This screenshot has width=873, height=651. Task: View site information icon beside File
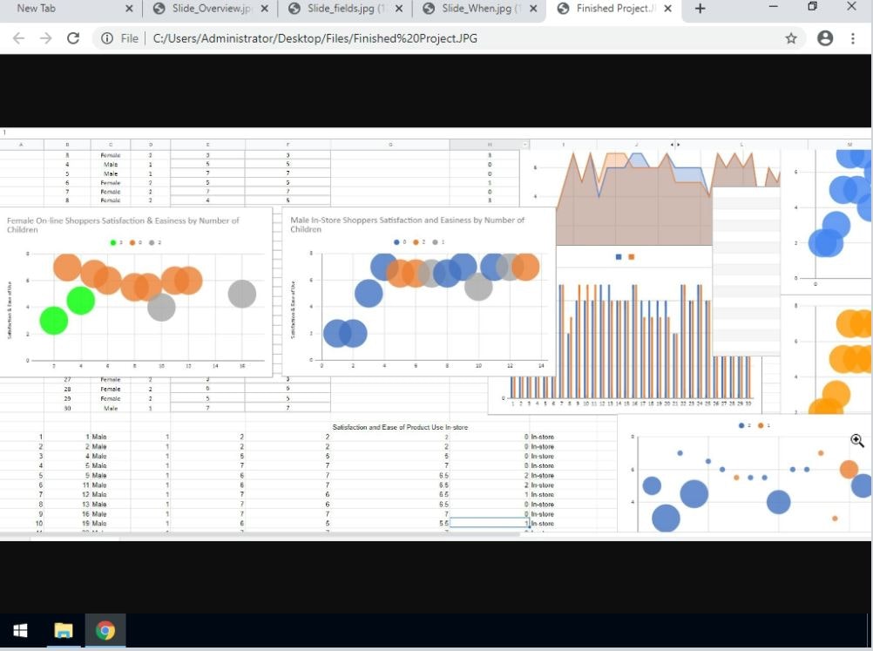click(107, 38)
